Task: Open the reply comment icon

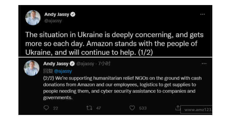Action: tap(46, 108)
